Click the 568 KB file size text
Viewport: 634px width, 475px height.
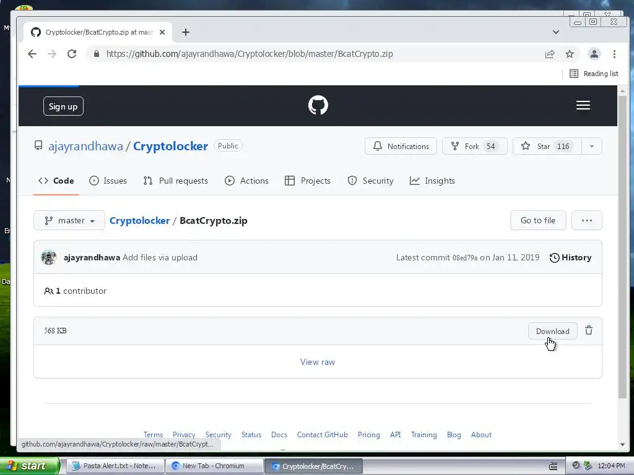55,331
